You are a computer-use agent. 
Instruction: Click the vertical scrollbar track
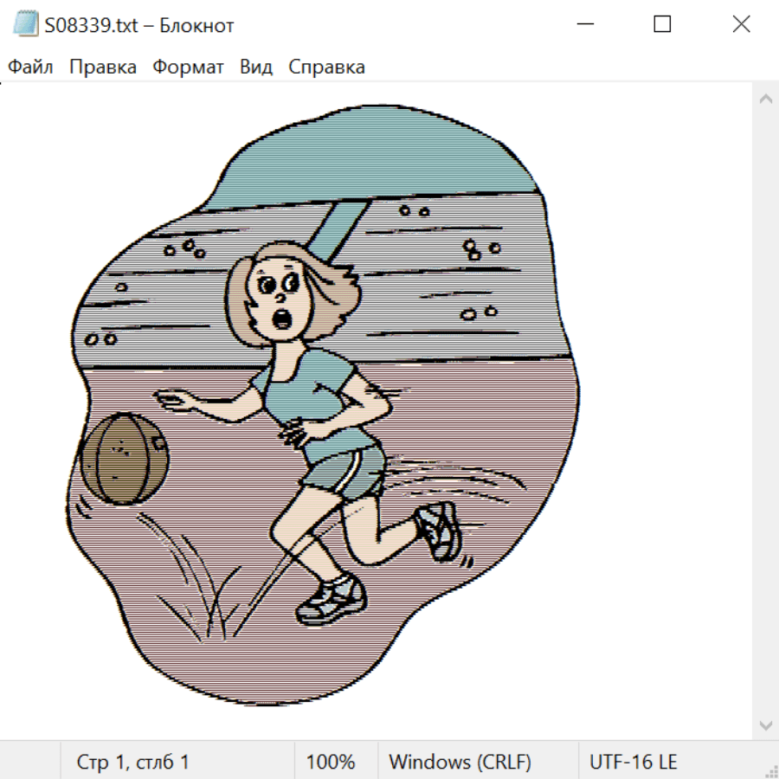765,411
